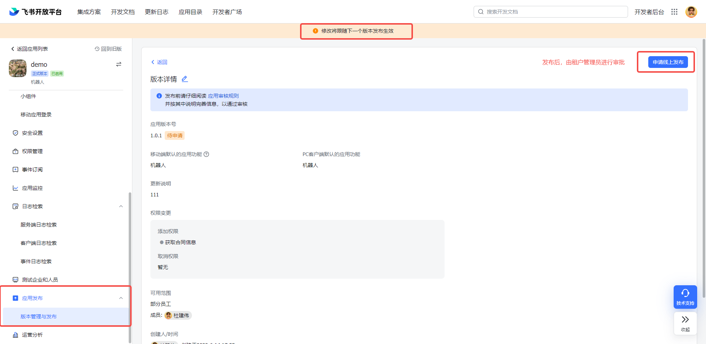Click the 返回 back link above 版本详情
Screen dimensions: 706x344
pyautogui.click(x=159, y=62)
